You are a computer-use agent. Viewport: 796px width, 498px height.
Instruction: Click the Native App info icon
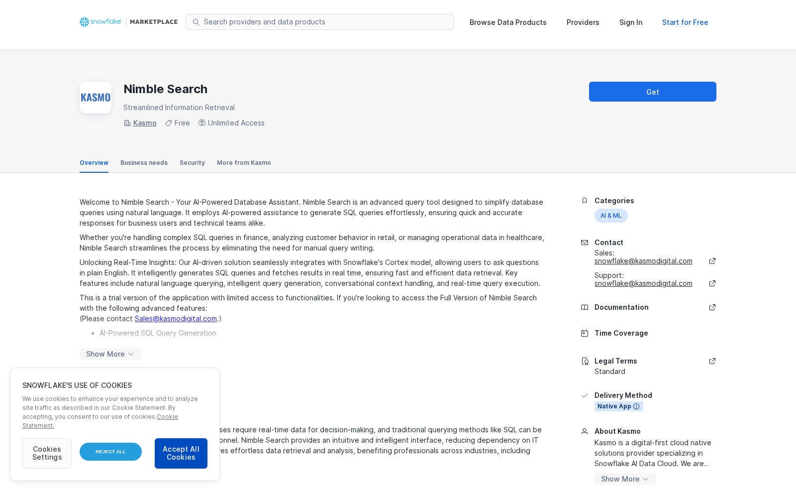coord(636,406)
